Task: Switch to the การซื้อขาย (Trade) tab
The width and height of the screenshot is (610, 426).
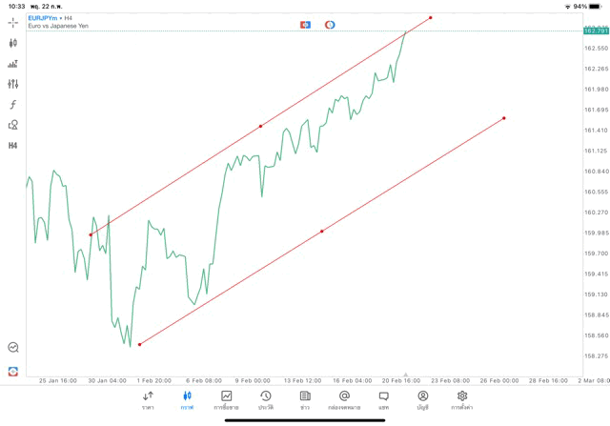Action: pyautogui.click(x=227, y=399)
